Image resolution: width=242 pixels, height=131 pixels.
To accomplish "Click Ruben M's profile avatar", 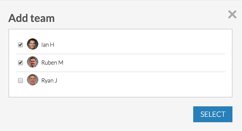I will click(33, 62).
